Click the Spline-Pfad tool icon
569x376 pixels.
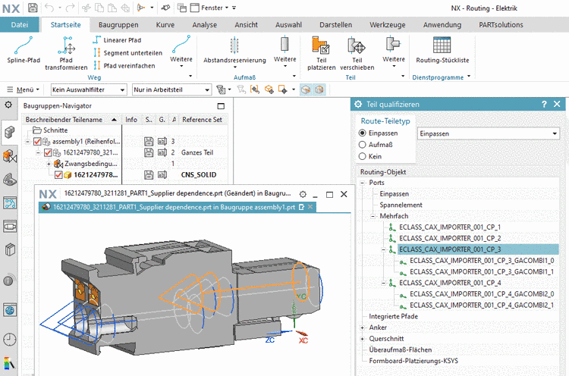click(22, 45)
